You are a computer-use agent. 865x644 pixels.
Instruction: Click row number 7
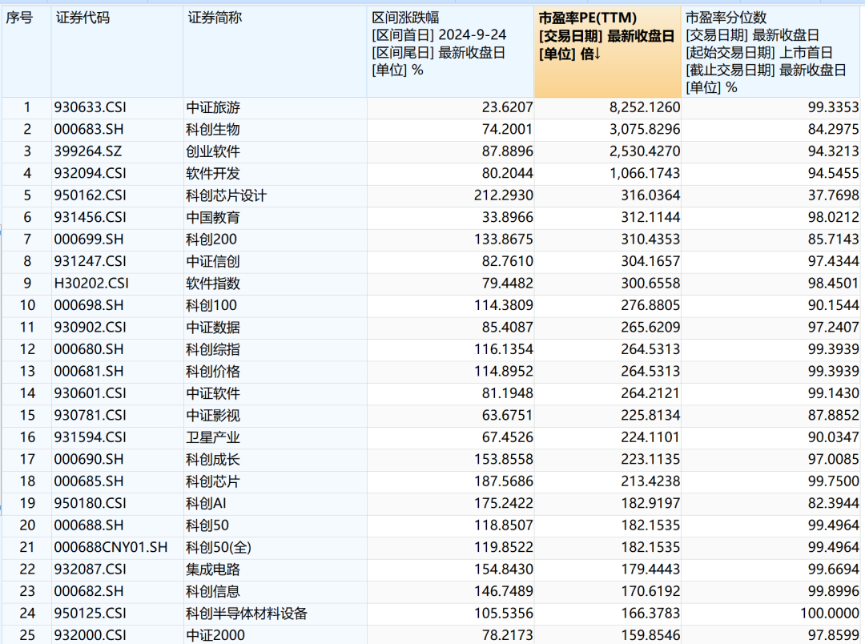coord(27,239)
